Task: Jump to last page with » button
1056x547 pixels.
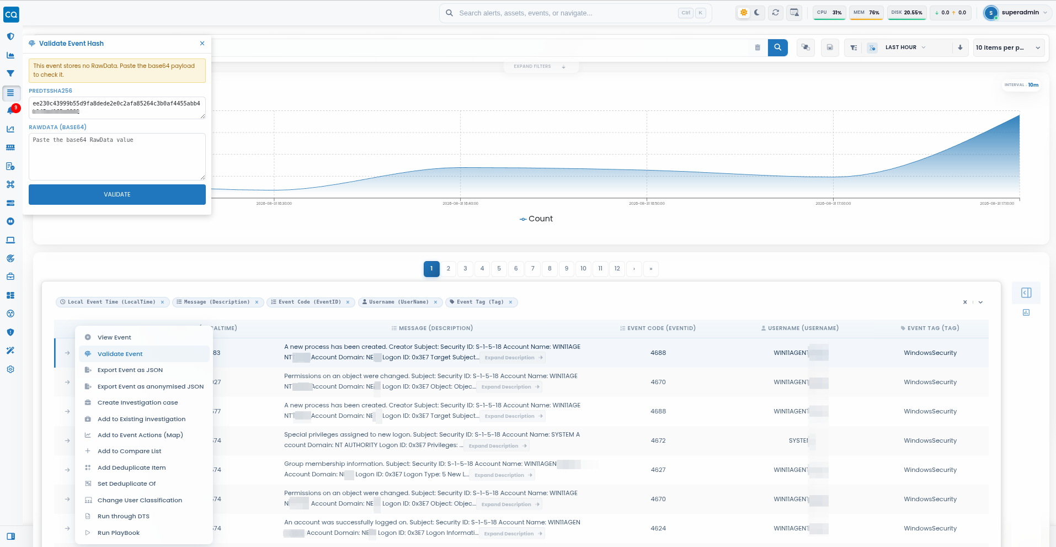Action: pyautogui.click(x=651, y=269)
